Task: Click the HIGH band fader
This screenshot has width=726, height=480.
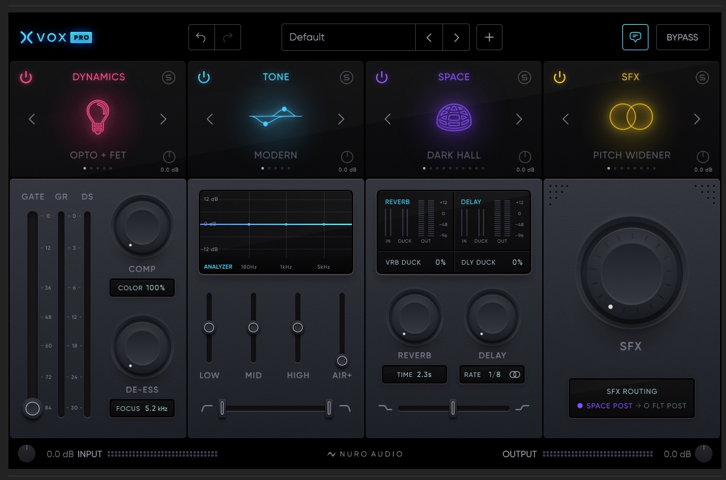Action: 298,327
